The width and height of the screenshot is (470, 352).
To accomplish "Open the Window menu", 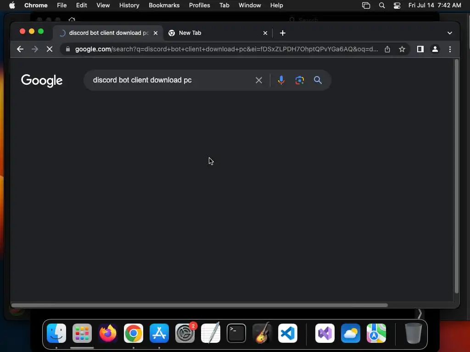I will (250, 5).
